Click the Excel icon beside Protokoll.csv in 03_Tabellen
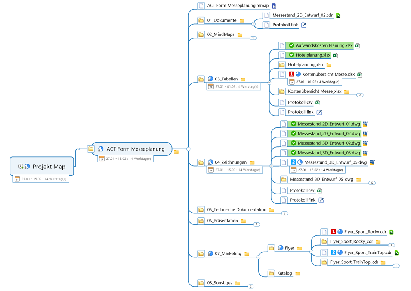The image size is (411, 291). (318, 103)
